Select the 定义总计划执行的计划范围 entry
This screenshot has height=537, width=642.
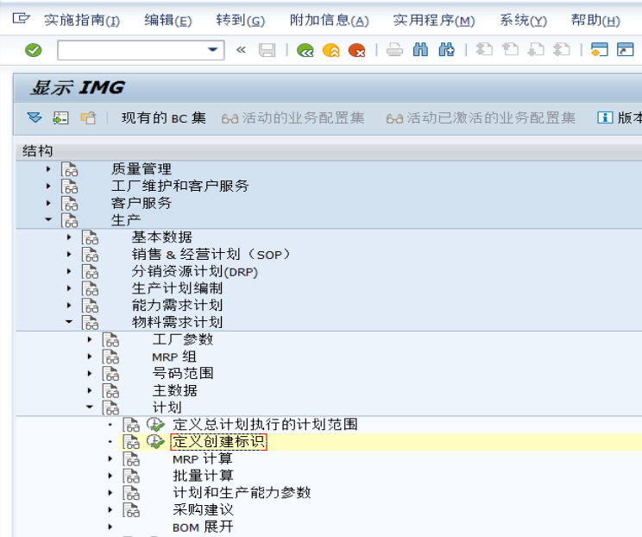click(265, 425)
